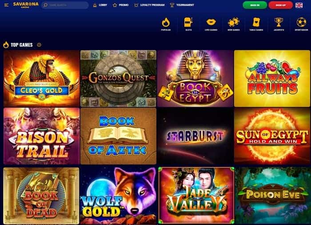
Task: Open the Sportsbook soccer ball icon
Action: (301, 22)
